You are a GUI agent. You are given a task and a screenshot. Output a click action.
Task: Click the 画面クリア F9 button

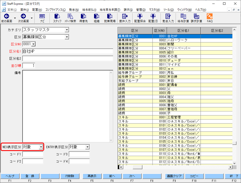(x=174, y=176)
